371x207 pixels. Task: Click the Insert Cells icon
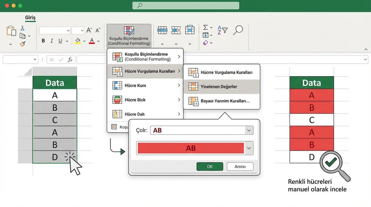point(162,30)
